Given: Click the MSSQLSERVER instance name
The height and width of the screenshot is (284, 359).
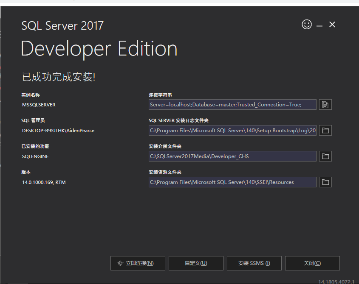Looking at the screenshot, I should pyautogui.click(x=39, y=105).
